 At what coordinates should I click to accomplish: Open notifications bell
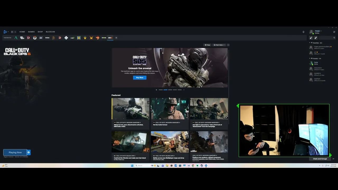(303, 32)
